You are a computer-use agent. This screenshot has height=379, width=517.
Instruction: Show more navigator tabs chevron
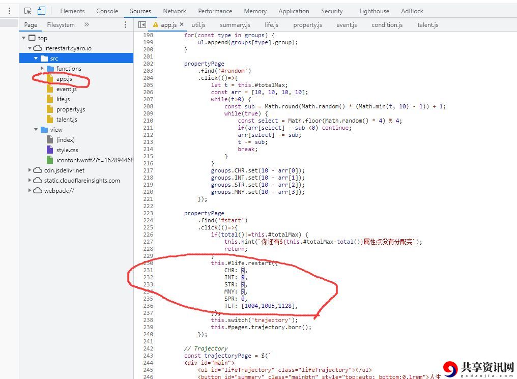(x=87, y=24)
